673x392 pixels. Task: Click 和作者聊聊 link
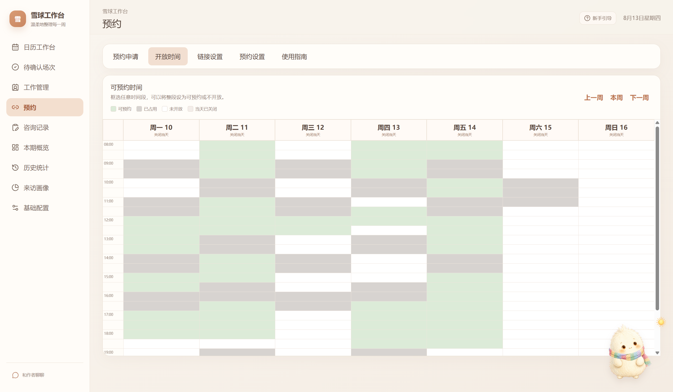pos(33,375)
